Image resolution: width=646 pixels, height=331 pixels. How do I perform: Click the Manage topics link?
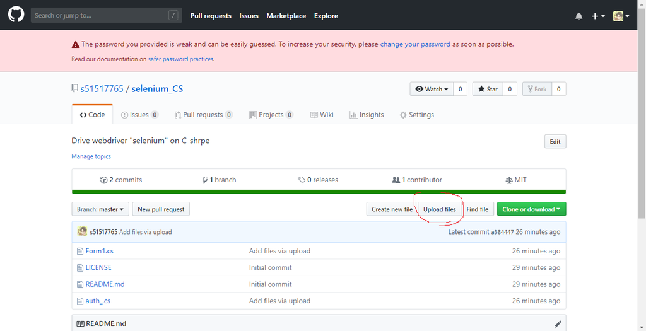tap(91, 156)
